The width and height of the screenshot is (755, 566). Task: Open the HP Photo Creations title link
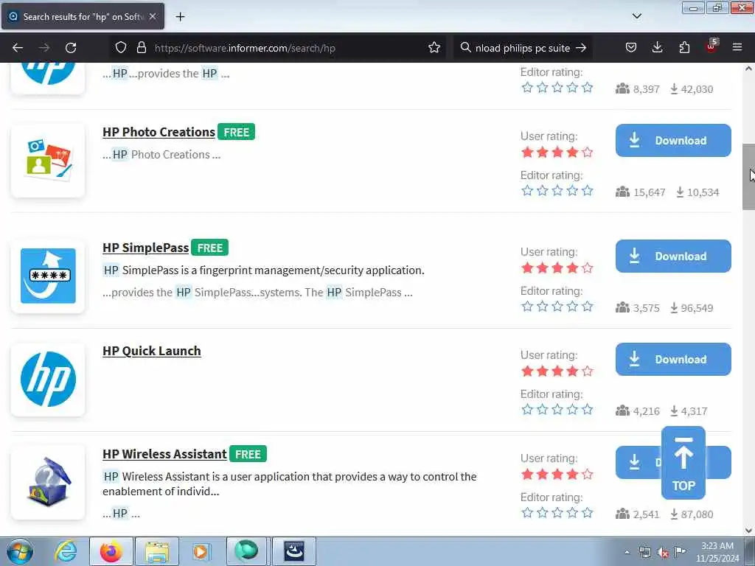159,132
